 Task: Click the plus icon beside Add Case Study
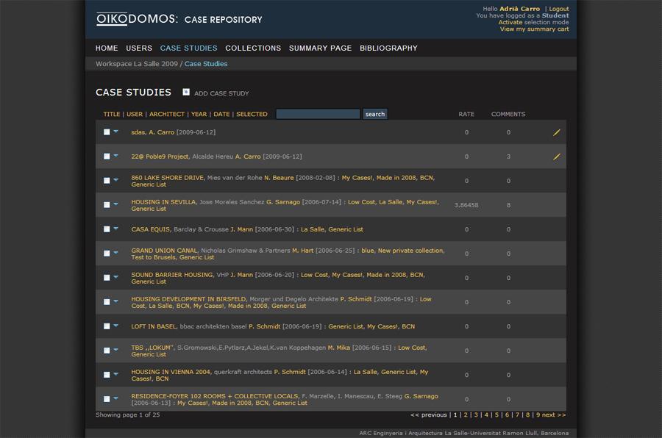tap(186, 93)
